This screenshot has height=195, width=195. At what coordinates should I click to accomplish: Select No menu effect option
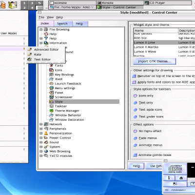coord(135,131)
